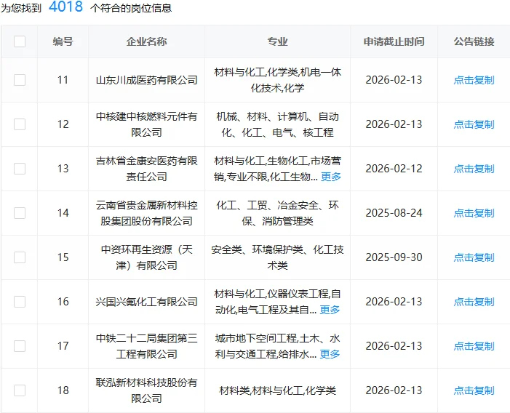Select the row 17 checkbox
Image resolution: width=510 pixels, height=413 pixels.
[x=20, y=346]
